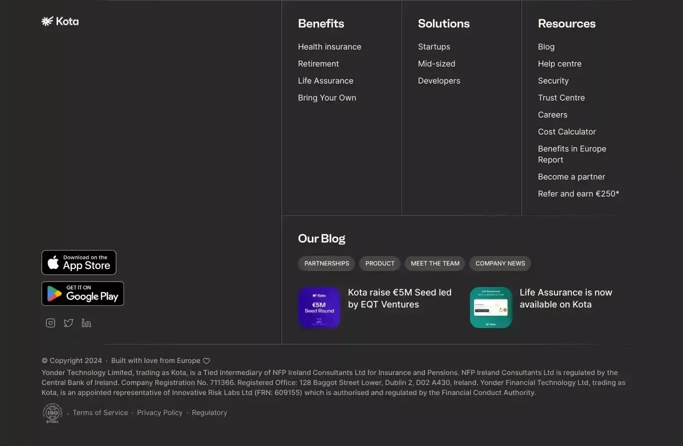Click 'Built with love from Europe' text
Image resolution: width=683 pixels, height=446 pixels.
pyautogui.click(x=155, y=360)
